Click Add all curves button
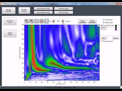This screenshot has height=91, width=122. (x=10, y=34)
